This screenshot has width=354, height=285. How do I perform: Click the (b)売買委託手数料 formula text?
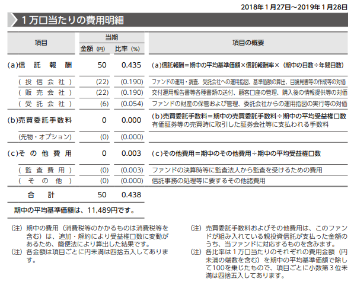coord(249,116)
